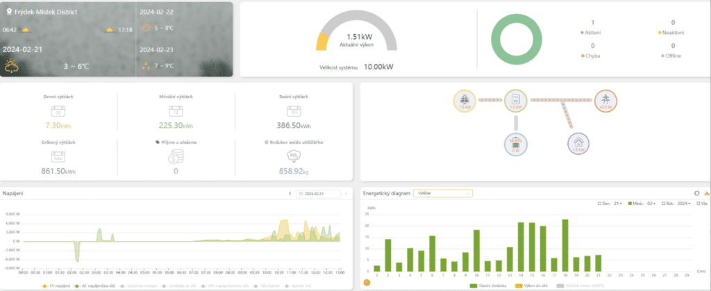Image resolution: width=711 pixels, height=291 pixels.
Task: Click the location pin icon
Action: 10,12
